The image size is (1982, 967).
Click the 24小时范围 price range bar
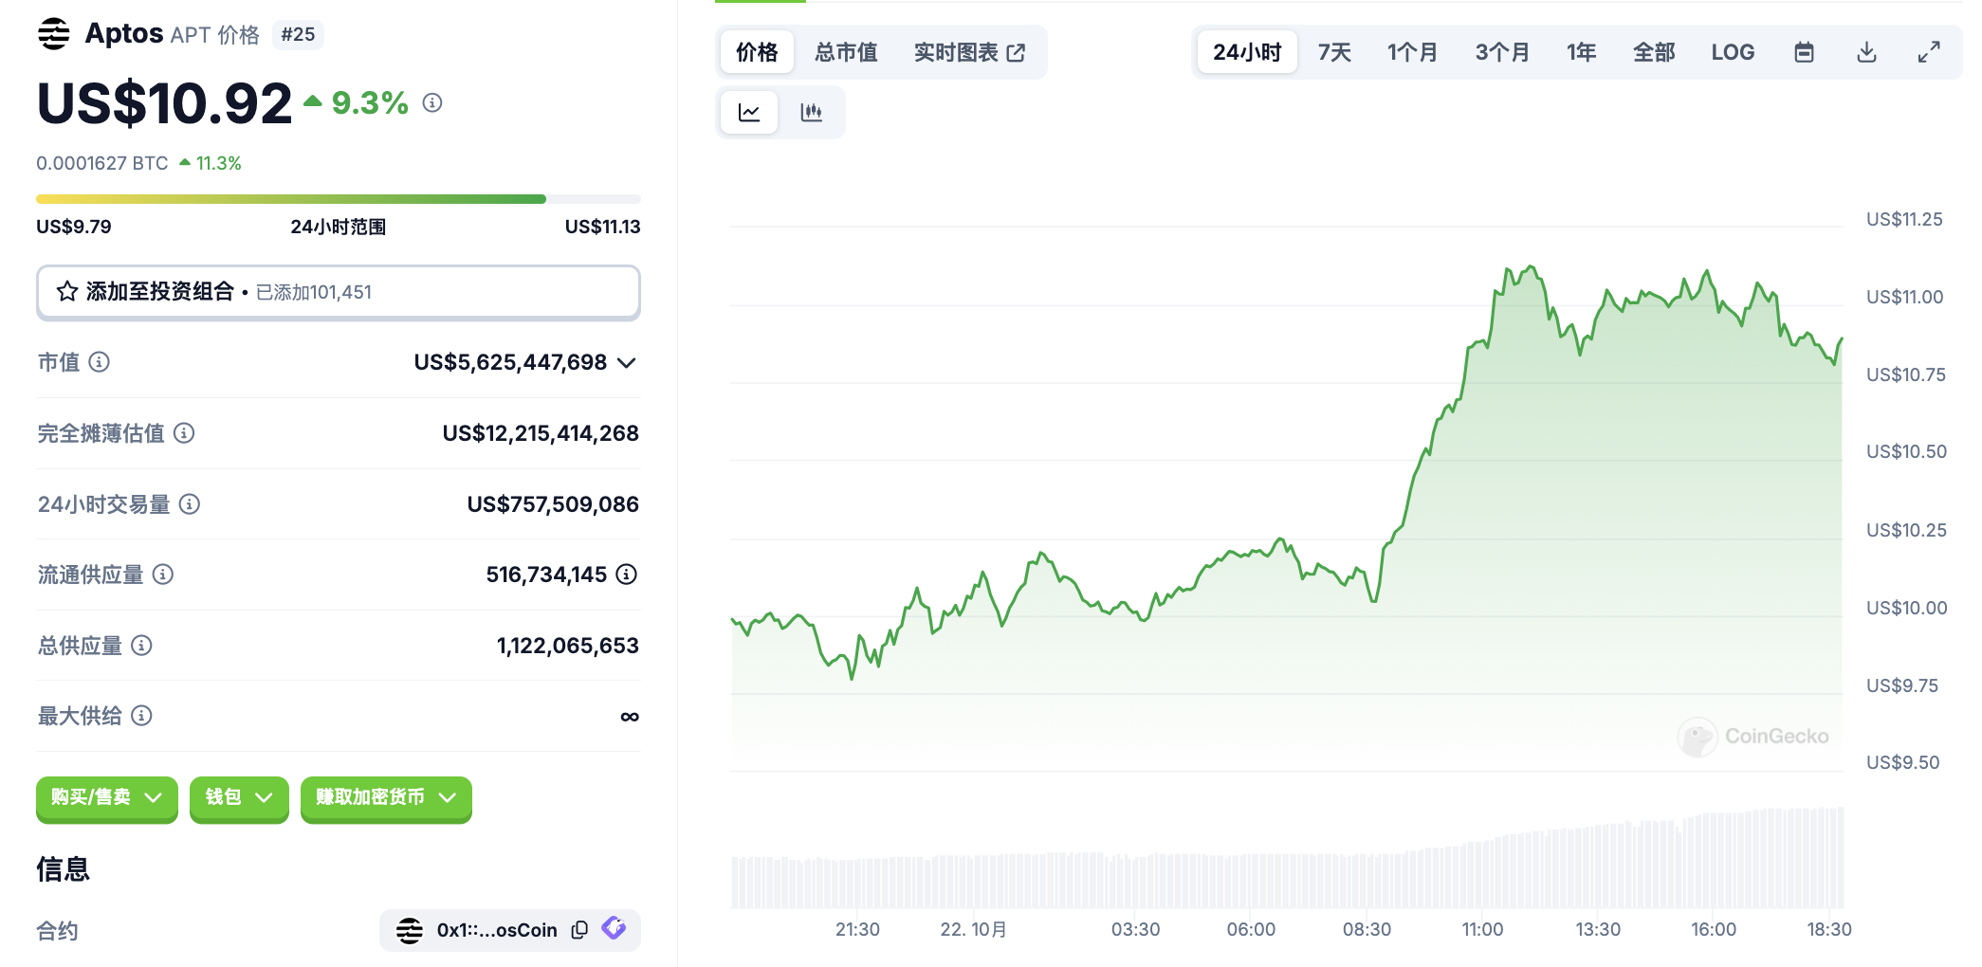coord(338,199)
